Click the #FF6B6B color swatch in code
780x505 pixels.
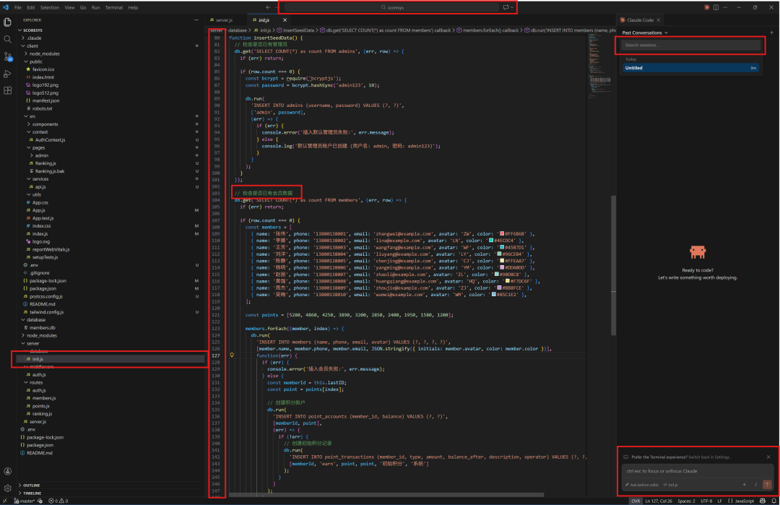502,234
